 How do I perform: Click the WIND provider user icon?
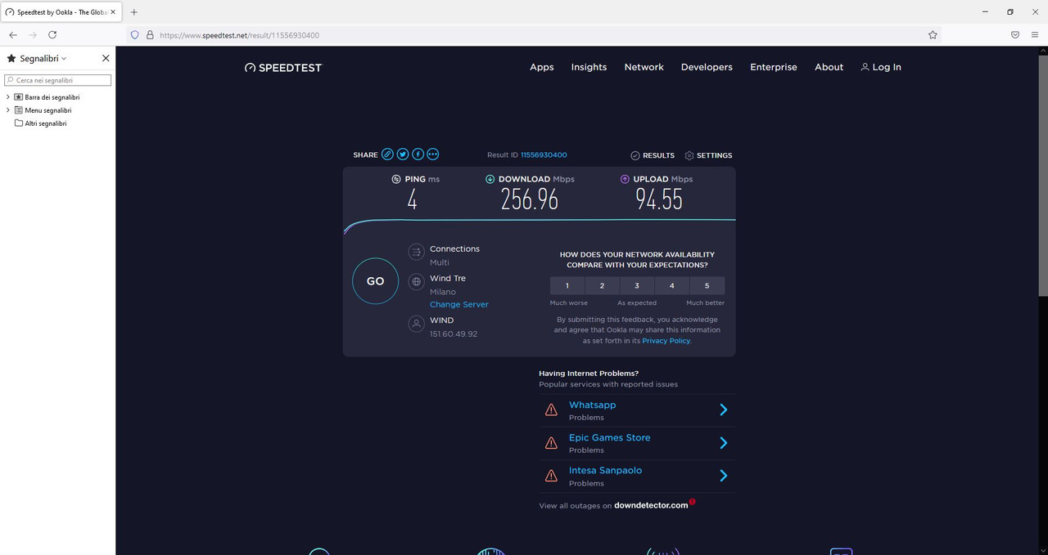(x=416, y=324)
